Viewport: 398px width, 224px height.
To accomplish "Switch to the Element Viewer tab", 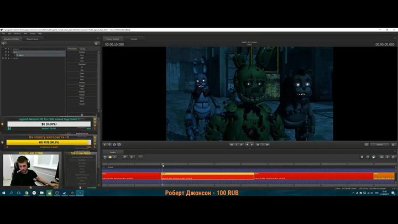I will tap(33, 39).
